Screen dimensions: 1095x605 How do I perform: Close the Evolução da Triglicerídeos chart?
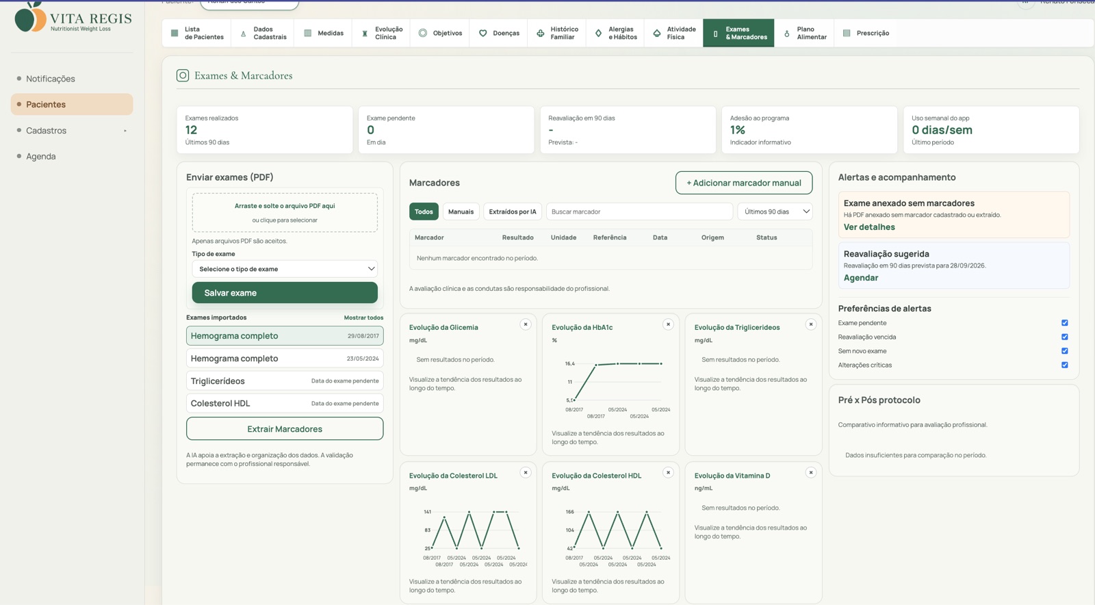[x=811, y=324]
